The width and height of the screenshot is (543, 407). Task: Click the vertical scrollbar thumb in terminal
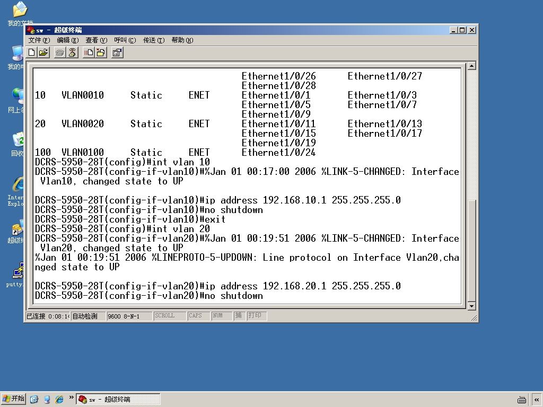coord(471,251)
